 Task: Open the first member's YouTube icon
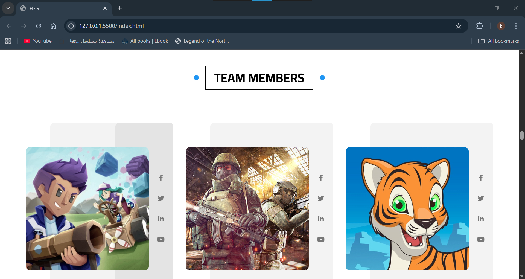(161, 239)
